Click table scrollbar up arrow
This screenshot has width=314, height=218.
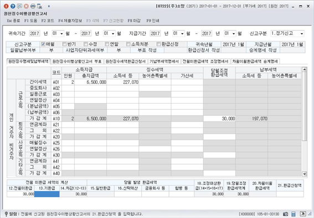(x=304, y=69)
